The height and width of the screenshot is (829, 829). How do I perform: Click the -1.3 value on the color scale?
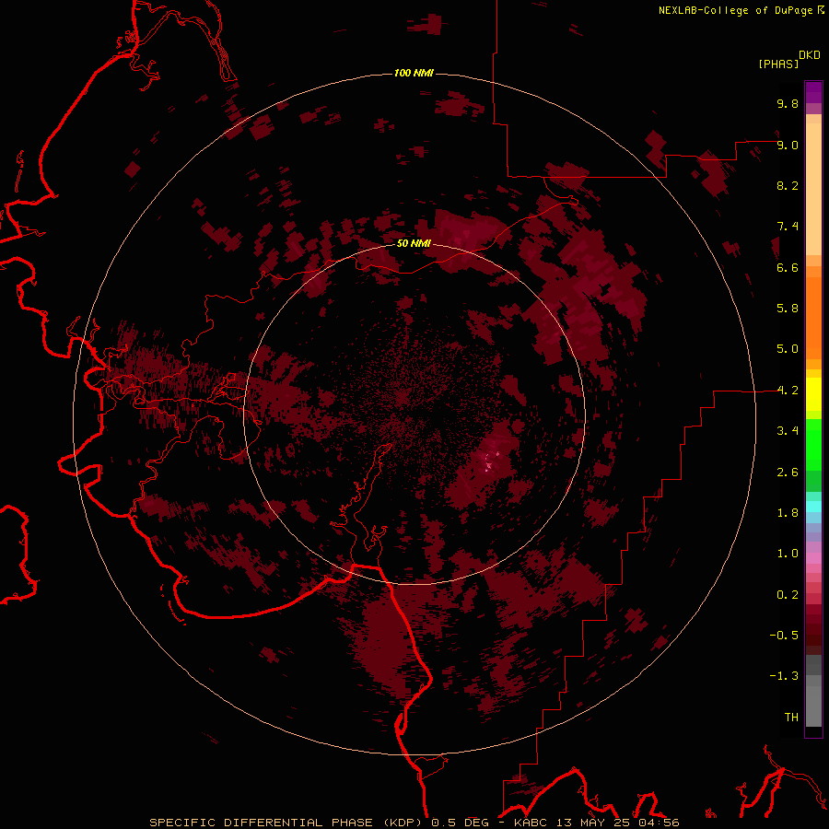784,676
